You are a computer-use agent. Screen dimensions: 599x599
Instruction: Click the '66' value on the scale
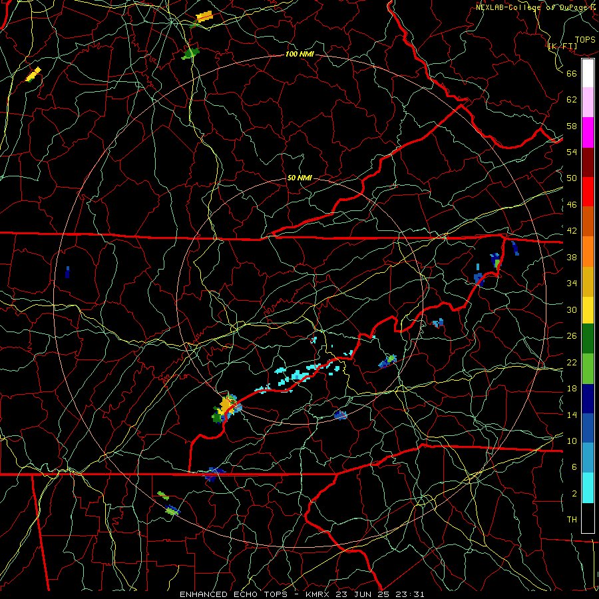click(x=572, y=73)
